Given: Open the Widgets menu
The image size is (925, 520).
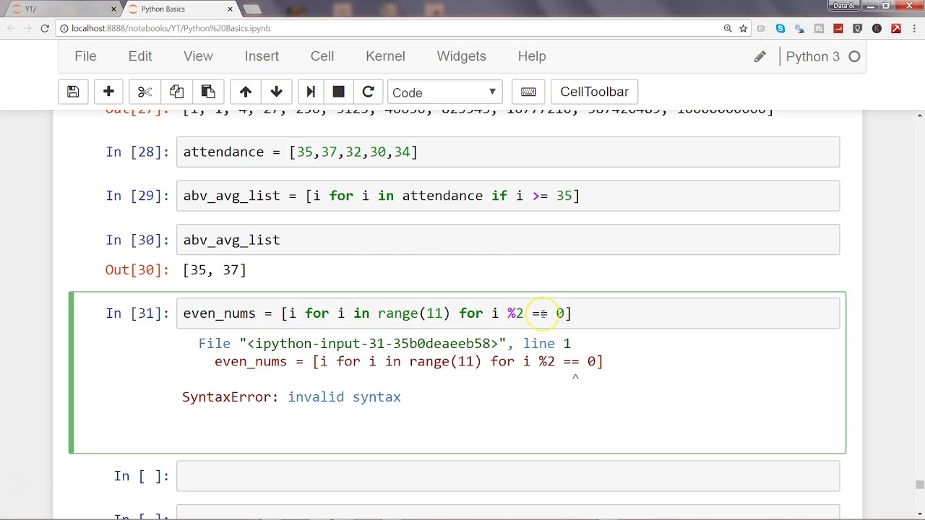Looking at the screenshot, I should [x=461, y=56].
